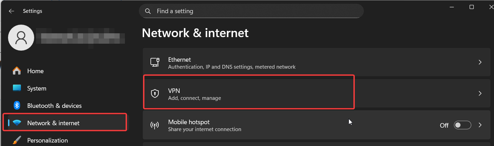The width and height of the screenshot is (494, 146).
Task: Open the System settings section
Action: [x=37, y=88]
